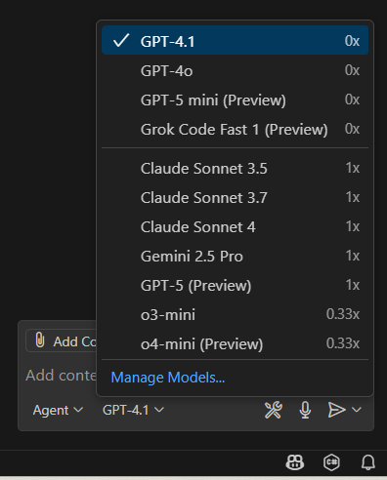Choose Gemini 2.5 Pro model
The height and width of the screenshot is (480, 387).
(x=235, y=256)
